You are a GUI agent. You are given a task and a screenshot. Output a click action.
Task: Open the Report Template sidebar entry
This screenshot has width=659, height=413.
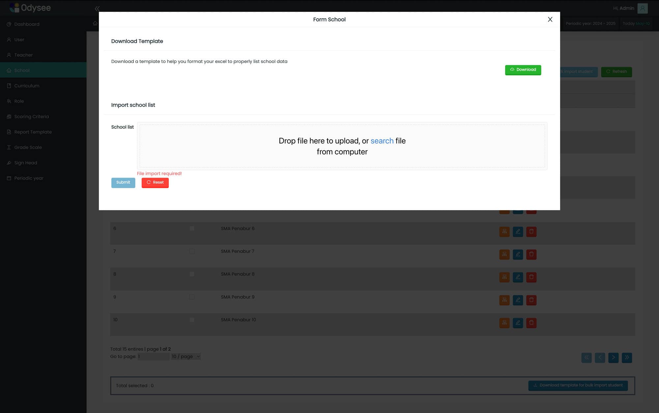(33, 132)
